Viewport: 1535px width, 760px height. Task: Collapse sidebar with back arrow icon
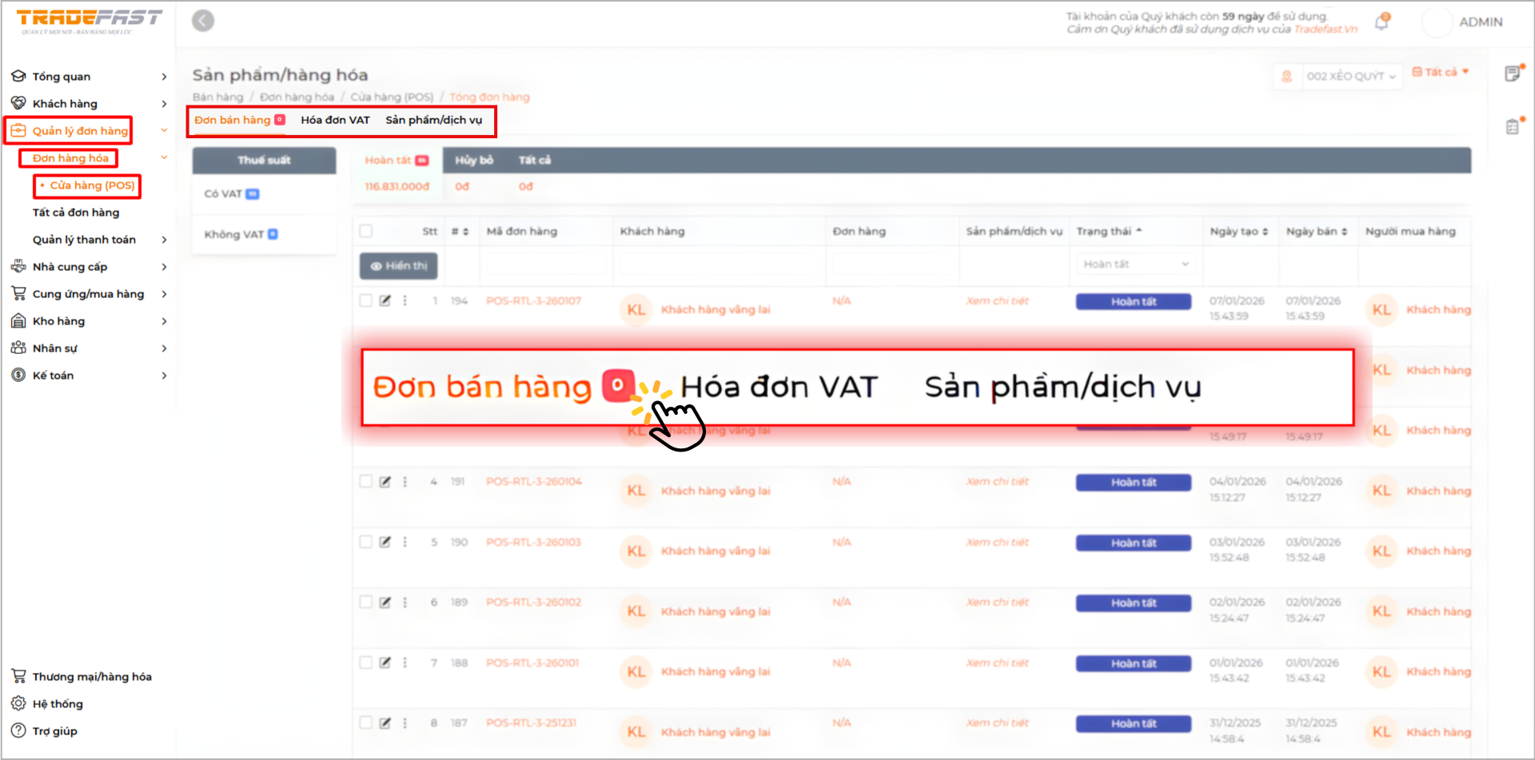point(203,21)
